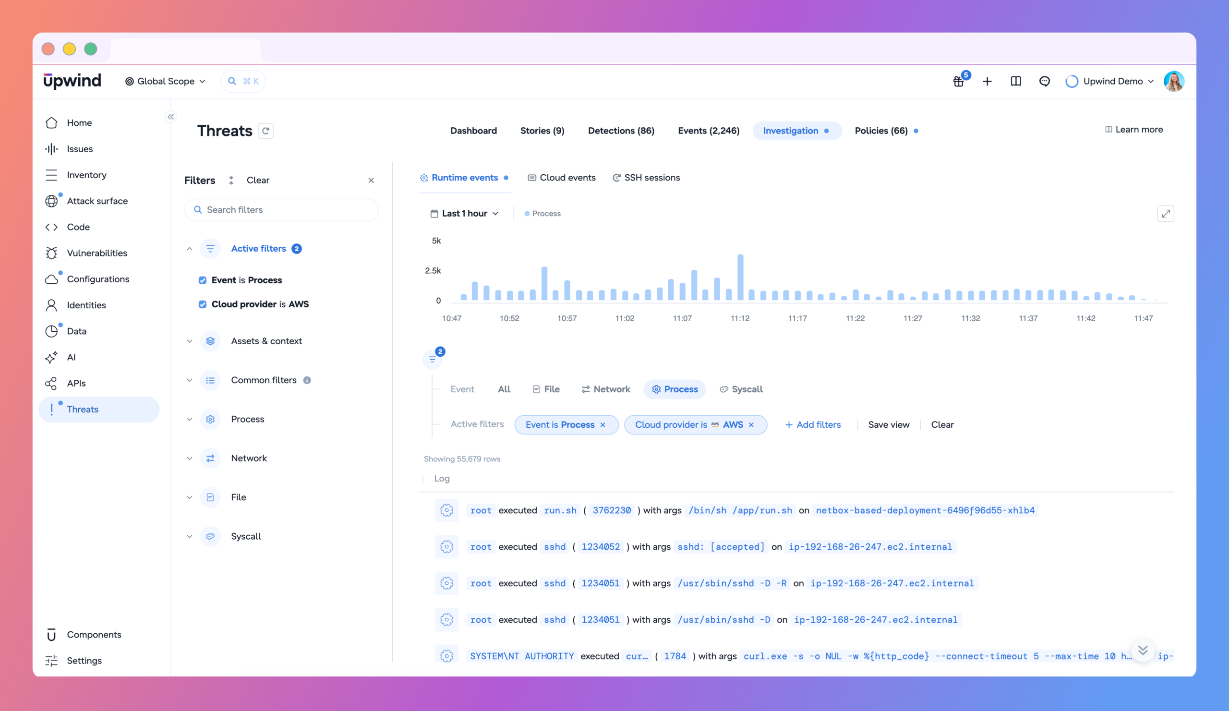Screen dimensions: 1229x711
Task: Expand the Process filter group
Action: tap(189, 420)
